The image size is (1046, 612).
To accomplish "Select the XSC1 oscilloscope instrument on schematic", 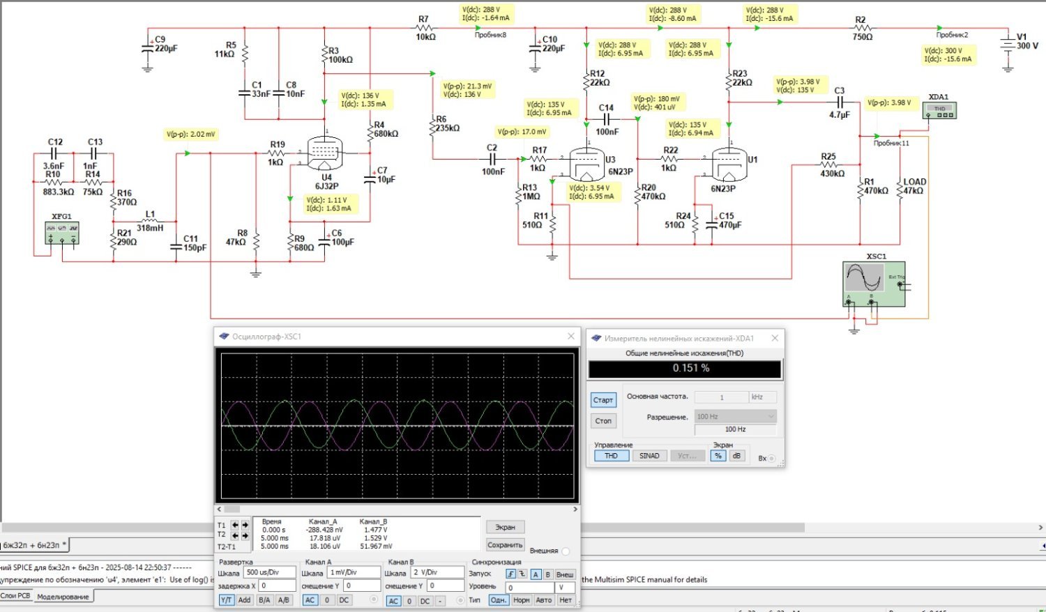I will pos(874,284).
